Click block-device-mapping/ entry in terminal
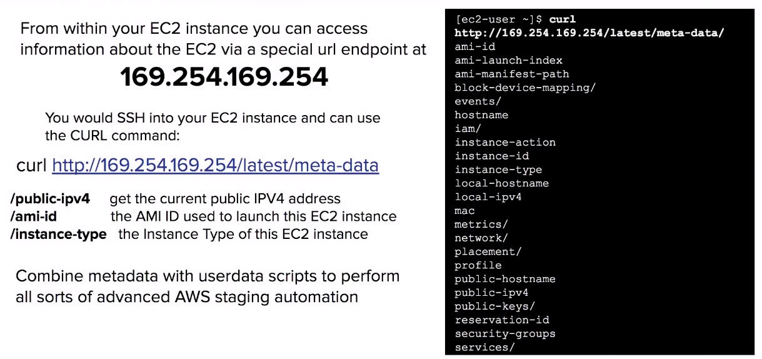 point(525,88)
